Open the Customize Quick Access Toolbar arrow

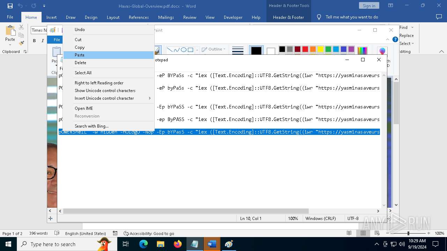44,6
